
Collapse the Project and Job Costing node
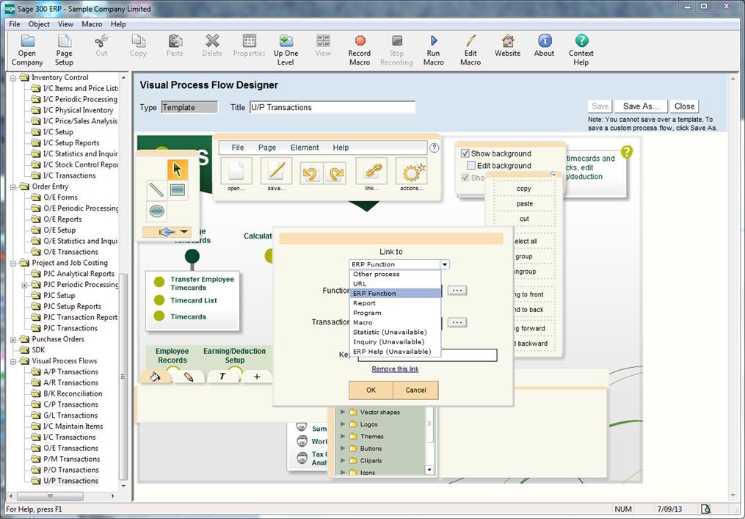[x=13, y=263]
